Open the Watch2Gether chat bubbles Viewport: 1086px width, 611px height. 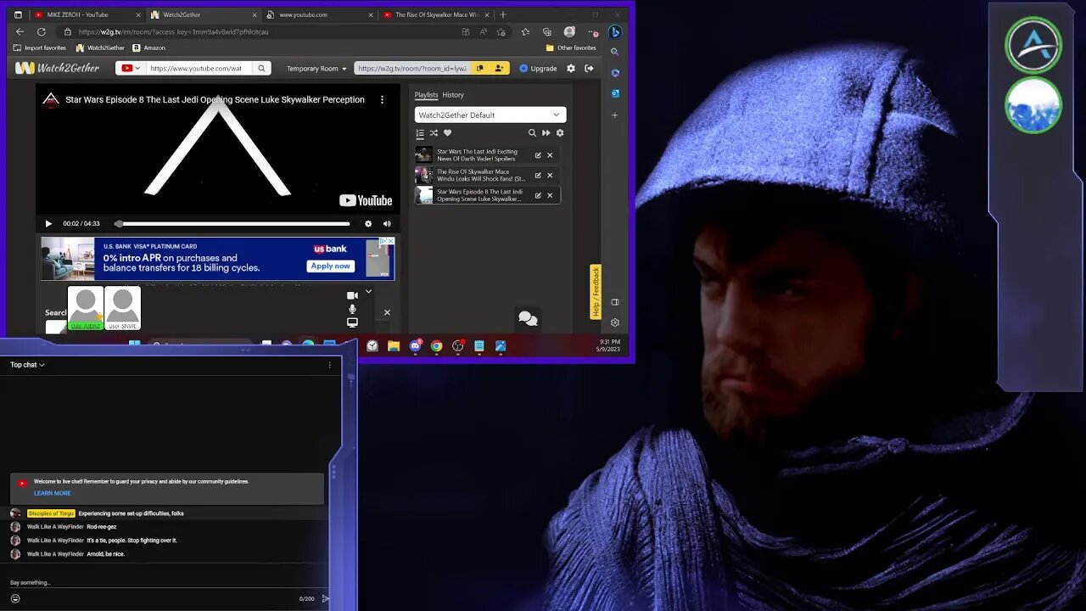tap(528, 318)
